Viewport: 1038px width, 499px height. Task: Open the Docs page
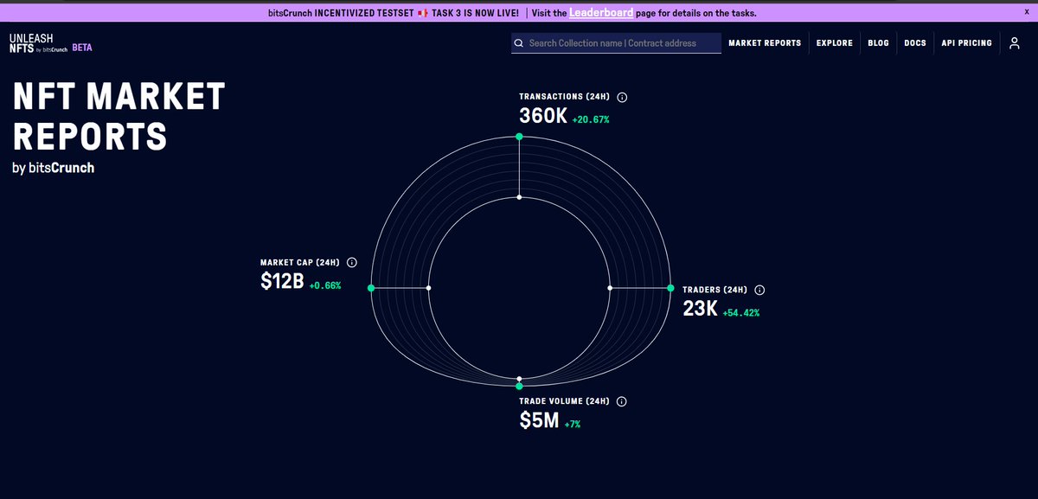click(915, 43)
